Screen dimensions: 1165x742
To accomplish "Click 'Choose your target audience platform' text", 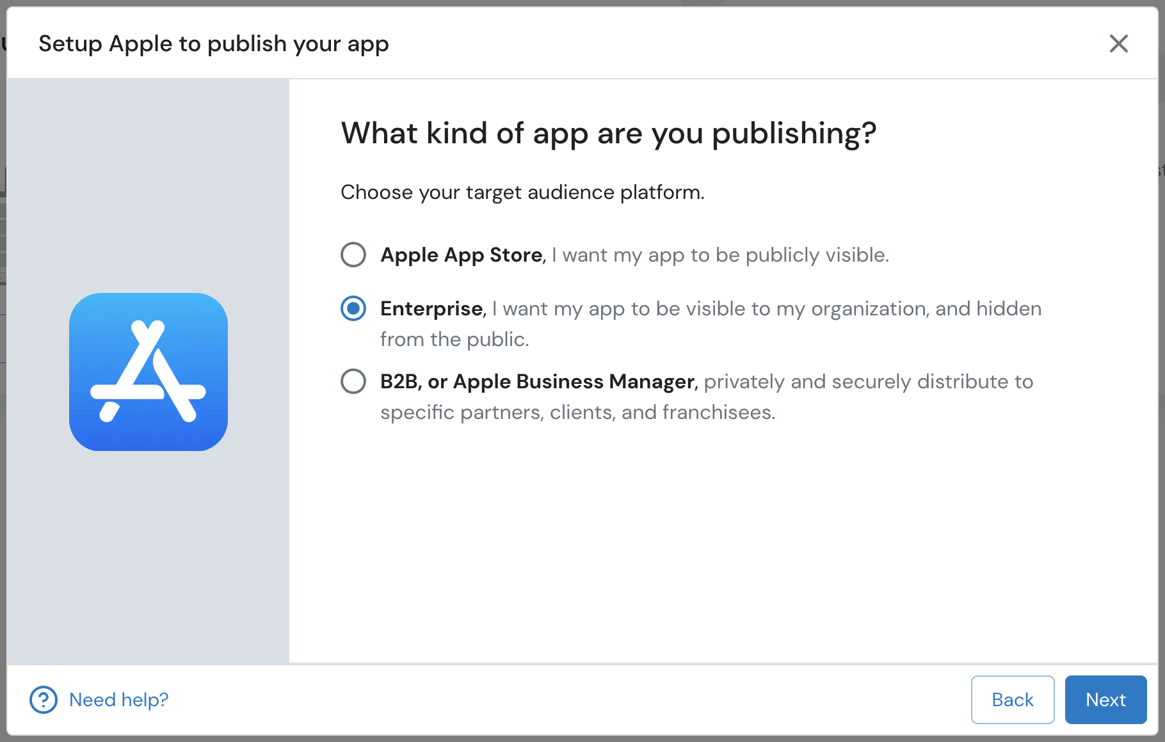I will pos(522,192).
